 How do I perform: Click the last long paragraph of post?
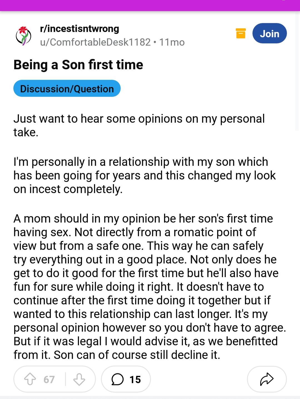[150, 287]
